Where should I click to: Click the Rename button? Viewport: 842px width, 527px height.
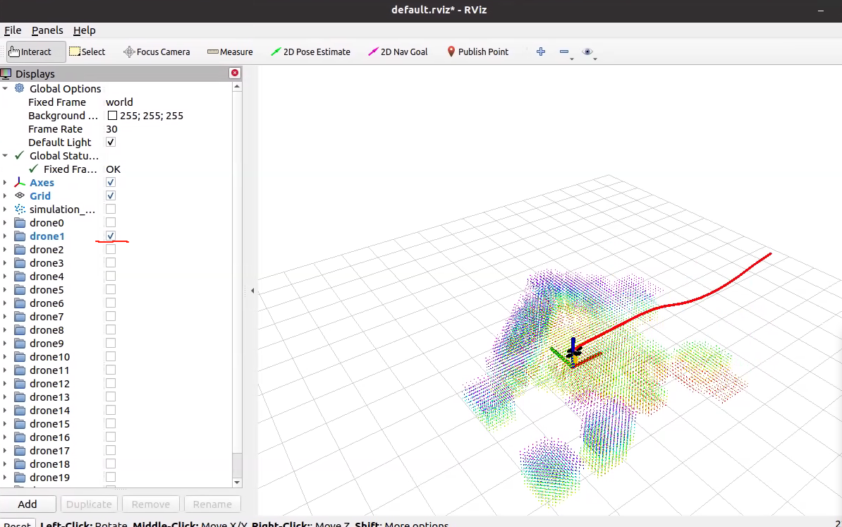212,504
